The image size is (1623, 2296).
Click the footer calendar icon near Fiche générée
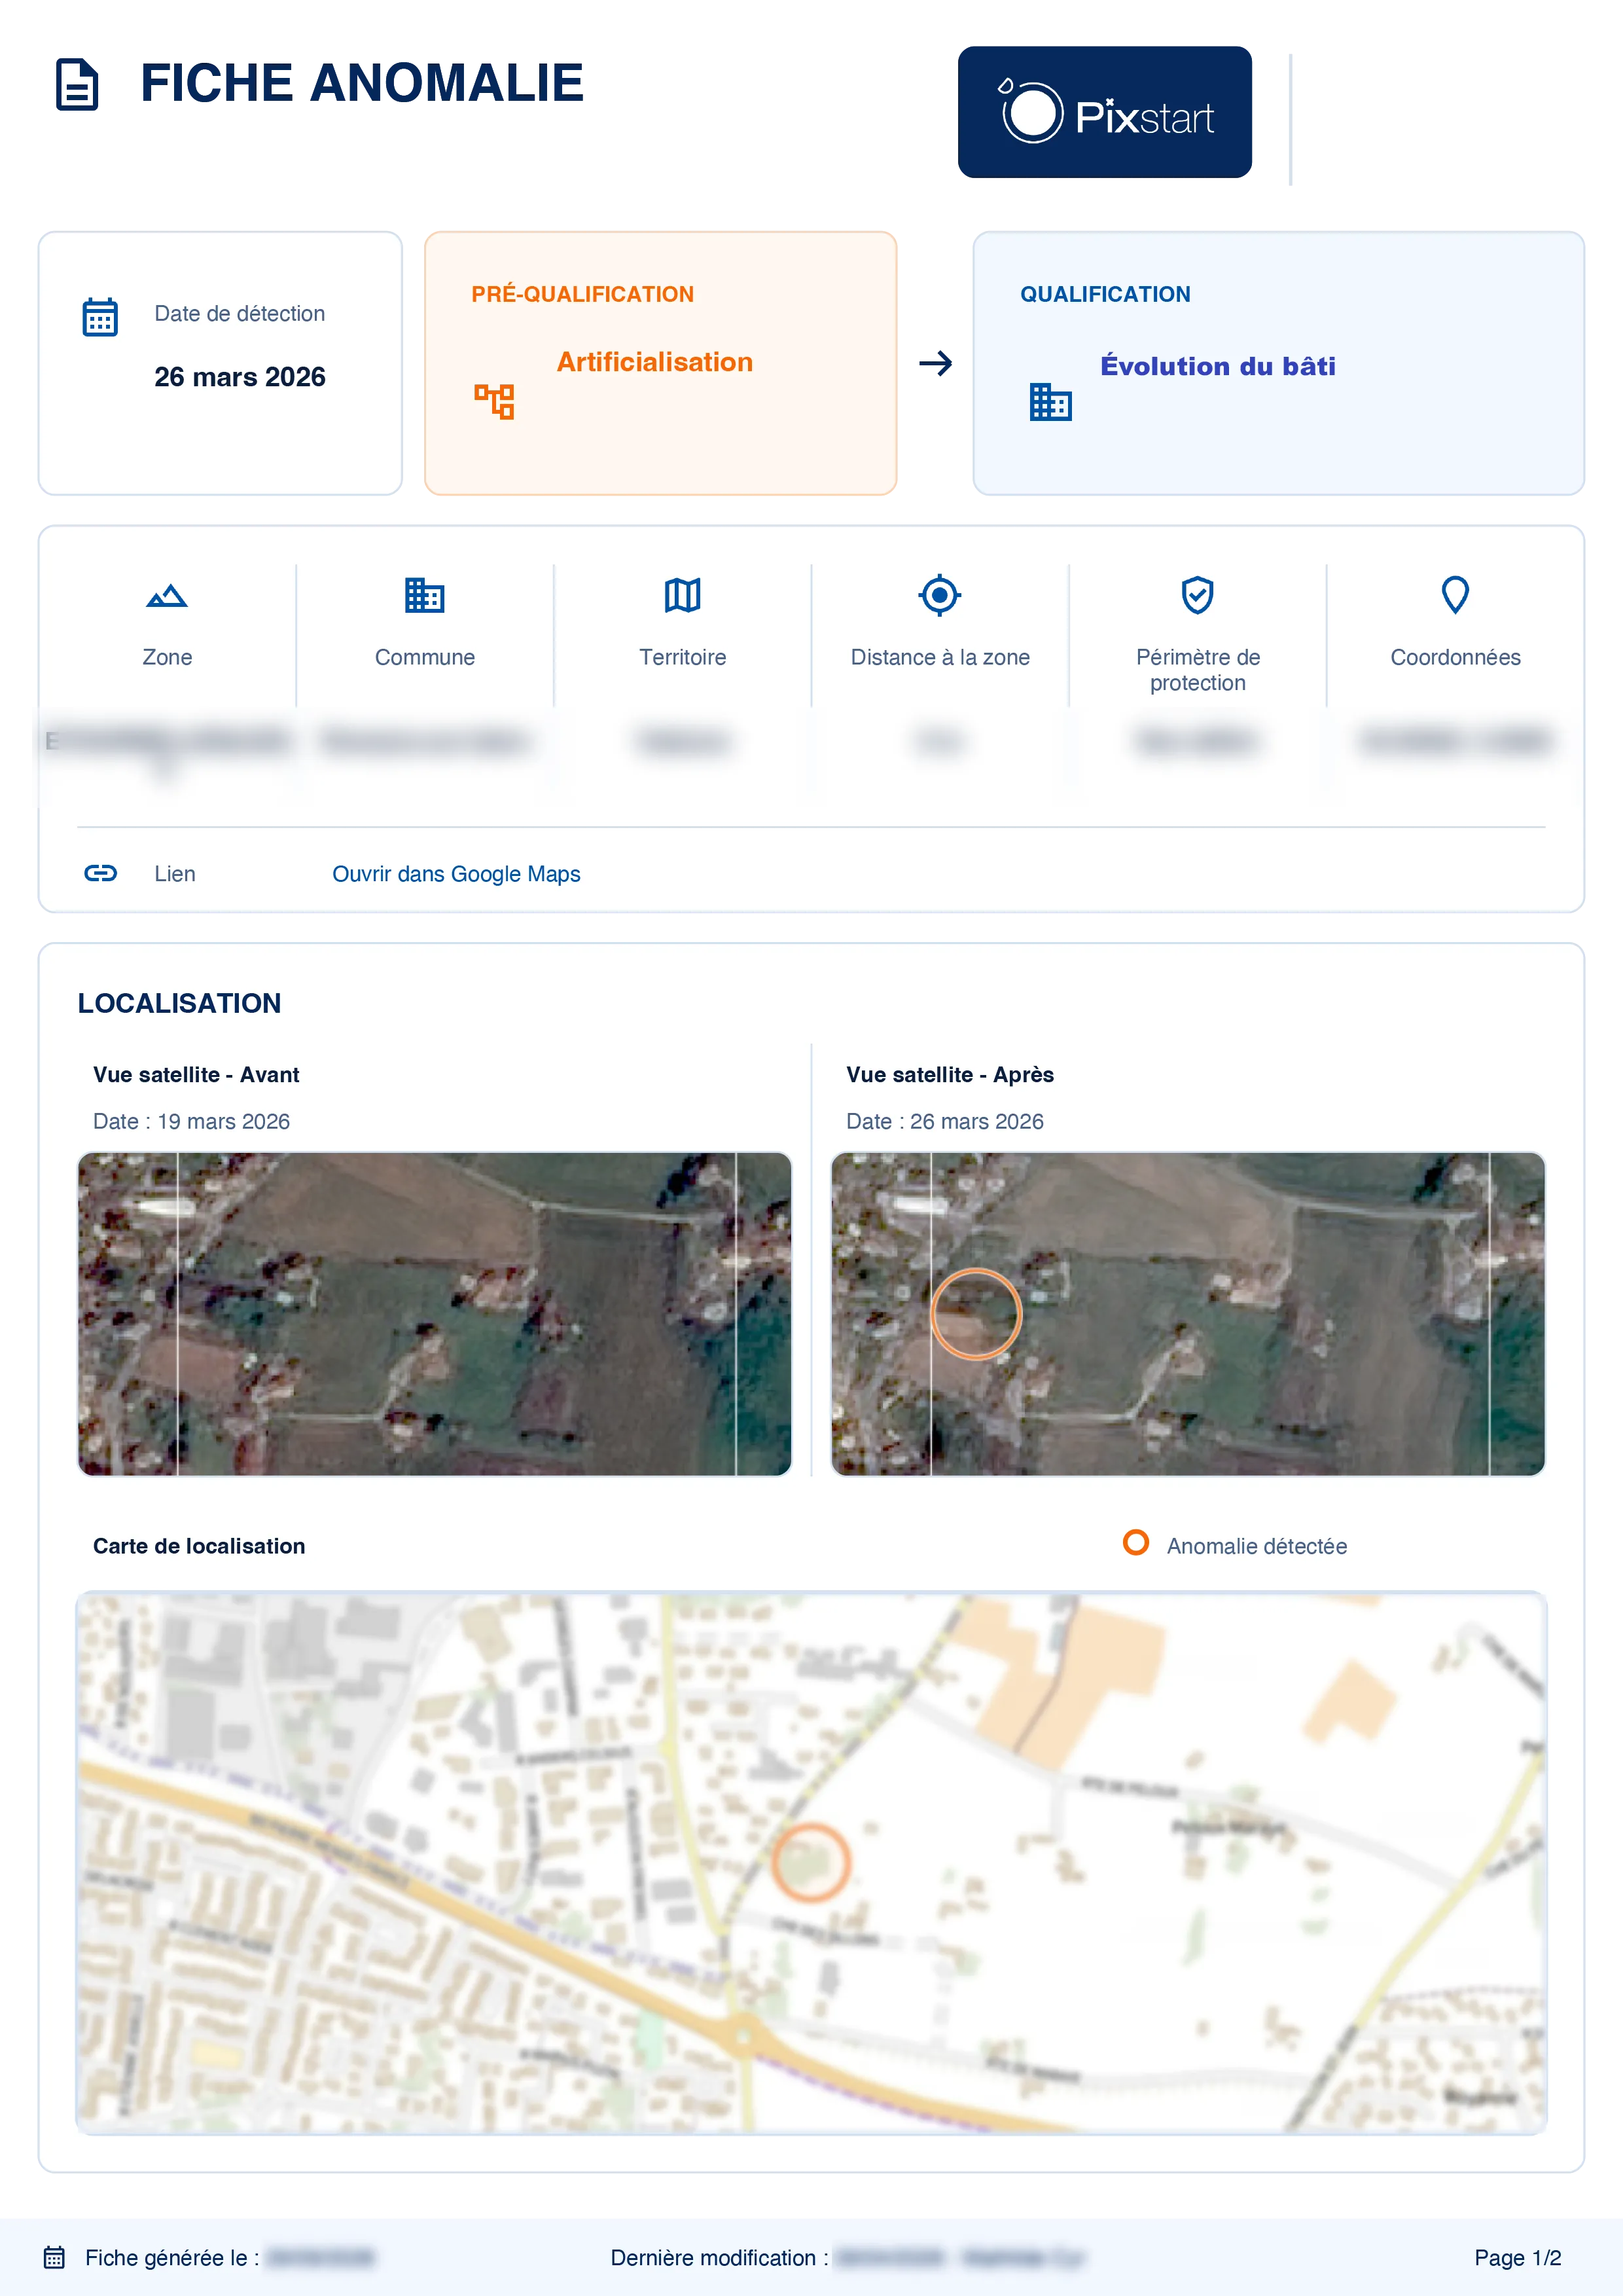pos(54,2257)
